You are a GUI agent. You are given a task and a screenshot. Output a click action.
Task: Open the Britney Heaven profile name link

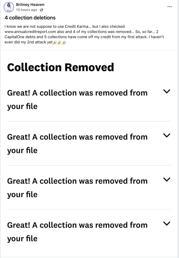click(x=30, y=5)
